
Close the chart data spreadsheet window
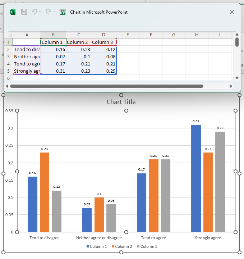(x=232, y=12)
